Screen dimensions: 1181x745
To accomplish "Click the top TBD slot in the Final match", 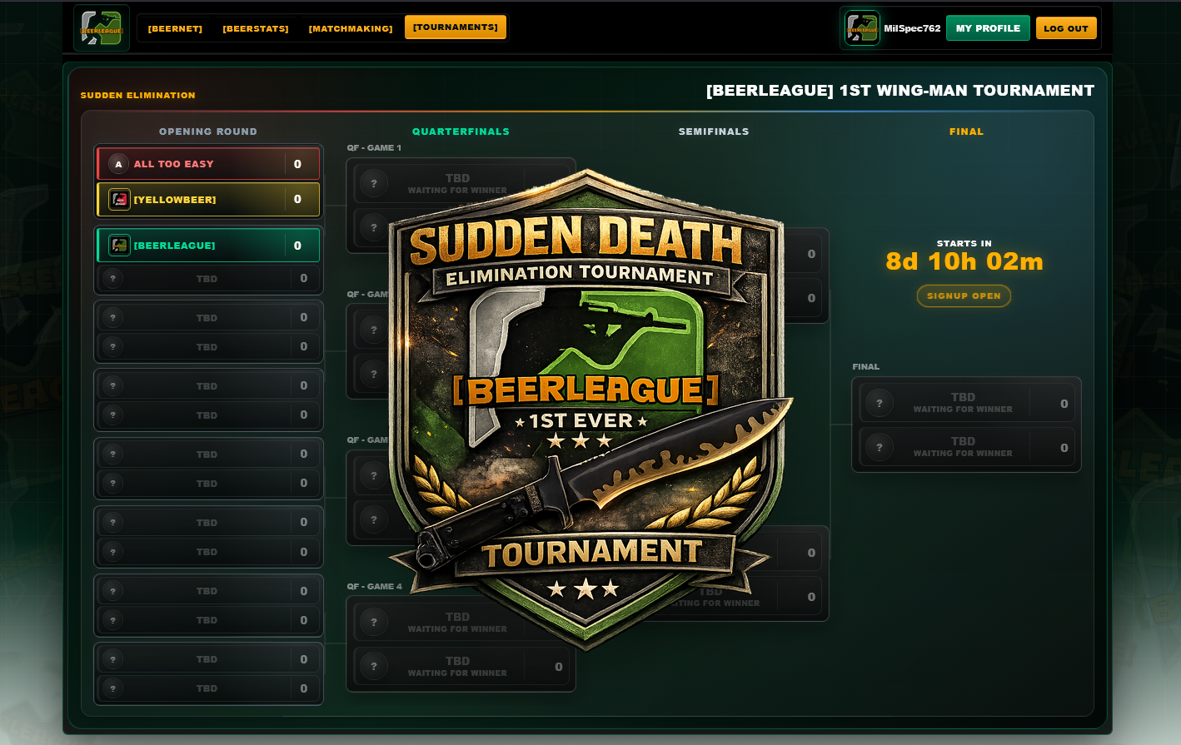I will (x=966, y=403).
